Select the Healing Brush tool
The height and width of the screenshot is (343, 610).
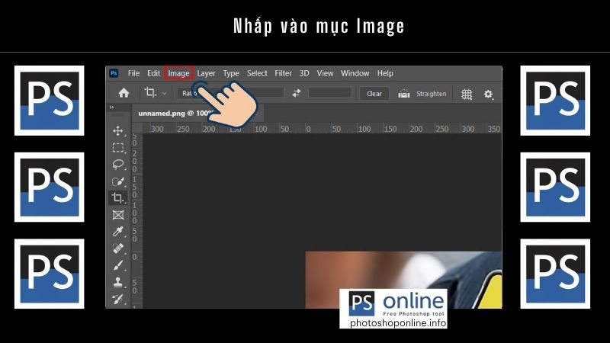[x=118, y=248]
